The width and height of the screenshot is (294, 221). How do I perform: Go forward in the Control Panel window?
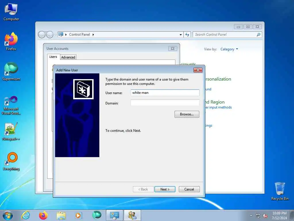[x=50, y=35]
